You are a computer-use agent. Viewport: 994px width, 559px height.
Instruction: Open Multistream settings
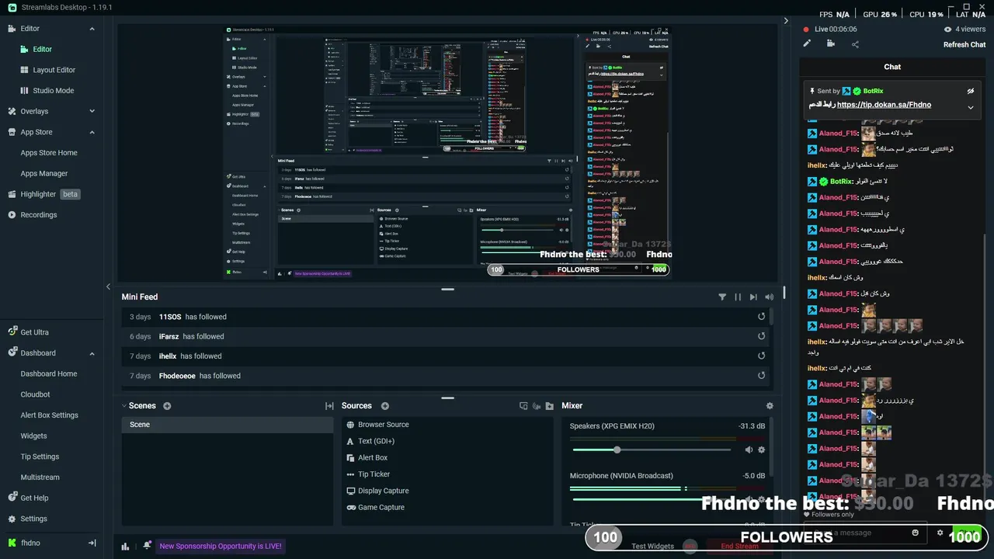tap(40, 477)
